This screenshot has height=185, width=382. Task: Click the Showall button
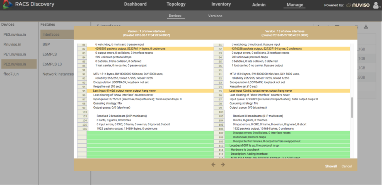pos(331,166)
